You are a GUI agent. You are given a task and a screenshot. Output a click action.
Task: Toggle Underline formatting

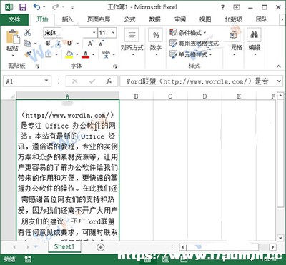69,44
